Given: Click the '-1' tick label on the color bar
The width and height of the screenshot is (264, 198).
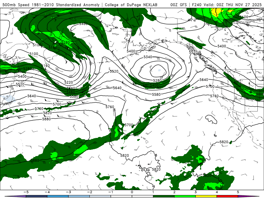Looking at the screenshot, I should [x=111, y=192].
